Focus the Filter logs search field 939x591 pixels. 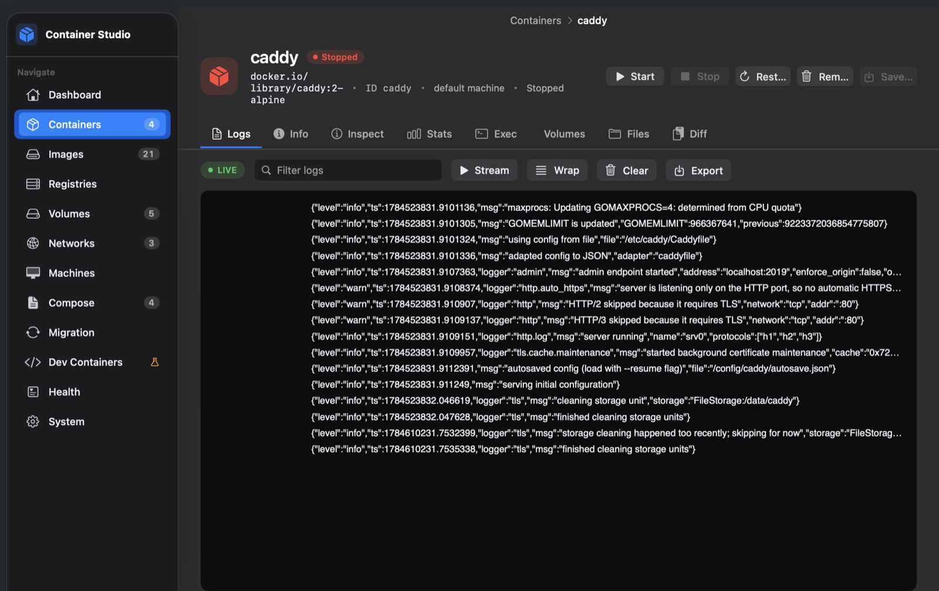(348, 170)
